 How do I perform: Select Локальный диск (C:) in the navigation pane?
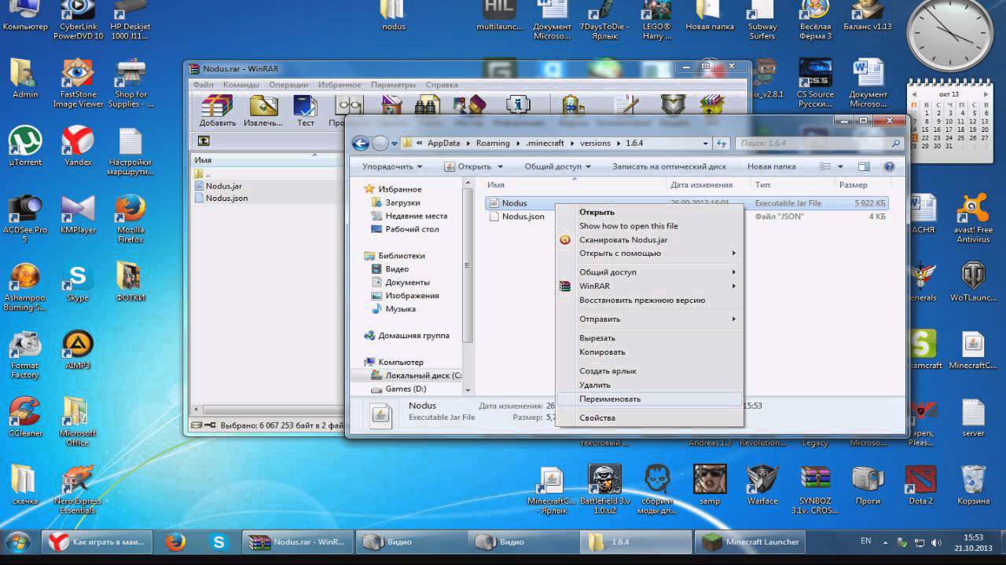click(x=417, y=376)
